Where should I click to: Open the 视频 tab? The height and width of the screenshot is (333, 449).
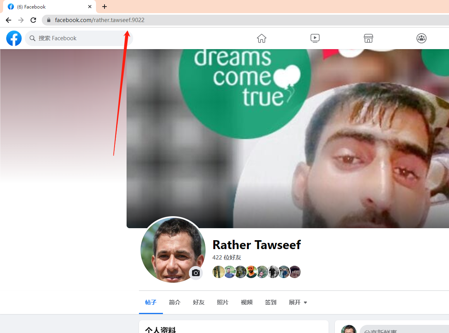247,302
